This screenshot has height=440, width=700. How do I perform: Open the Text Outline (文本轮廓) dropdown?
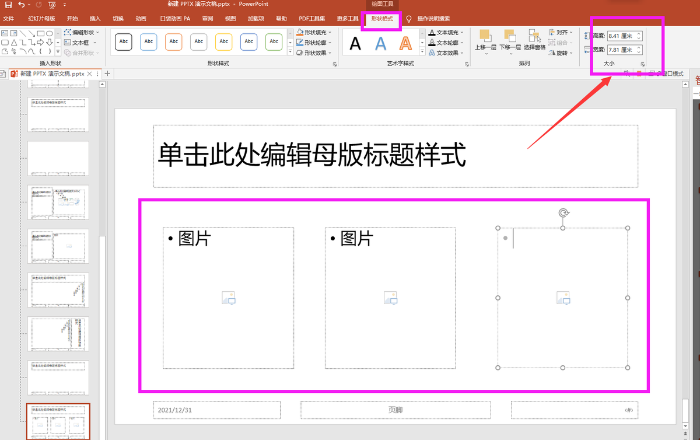coord(446,43)
